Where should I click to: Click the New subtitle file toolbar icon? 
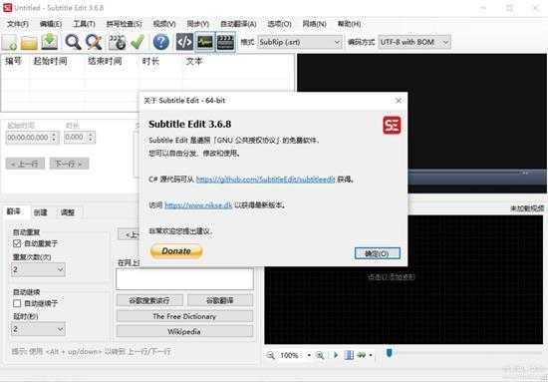point(9,42)
